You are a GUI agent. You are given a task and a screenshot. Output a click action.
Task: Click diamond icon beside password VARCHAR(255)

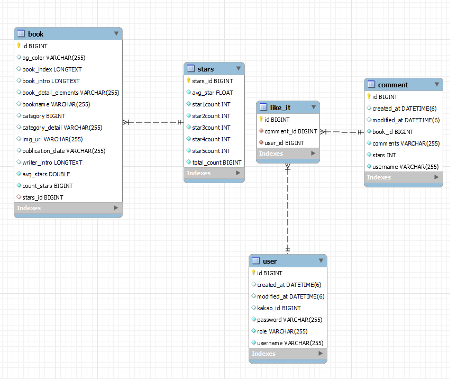(x=254, y=319)
